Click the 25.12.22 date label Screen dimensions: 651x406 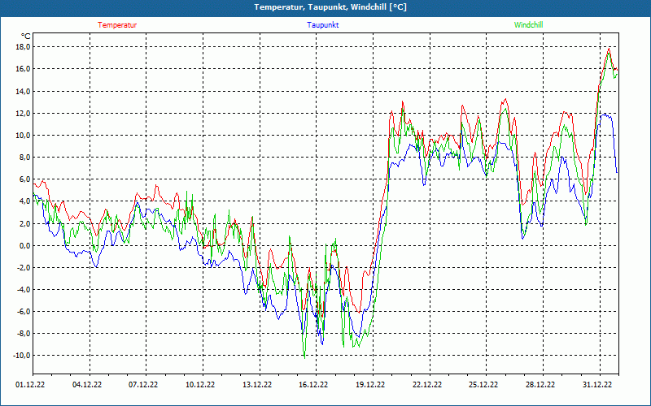coord(483,384)
